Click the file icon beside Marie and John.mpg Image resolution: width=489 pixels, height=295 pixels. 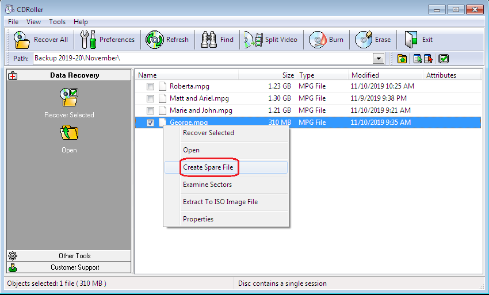pos(162,110)
